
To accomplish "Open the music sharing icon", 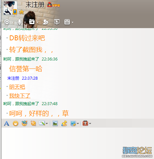I will tap(64, 123).
